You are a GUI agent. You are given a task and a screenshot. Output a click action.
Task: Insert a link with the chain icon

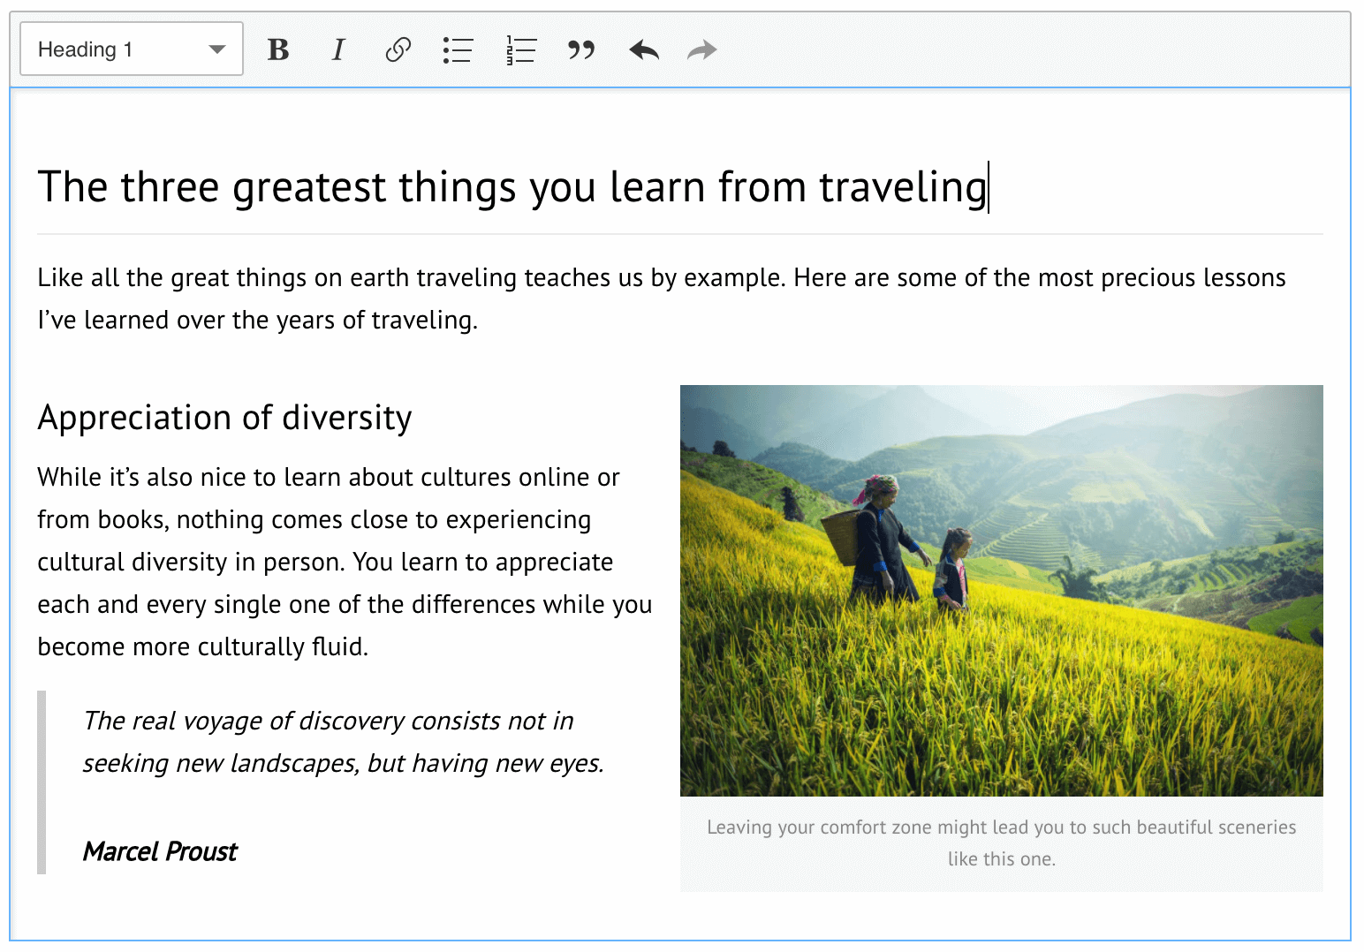click(x=398, y=50)
